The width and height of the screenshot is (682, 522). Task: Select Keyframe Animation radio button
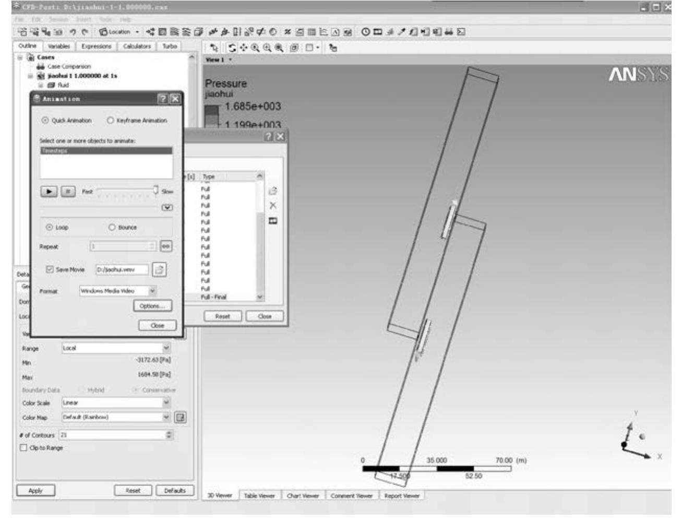(111, 121)
